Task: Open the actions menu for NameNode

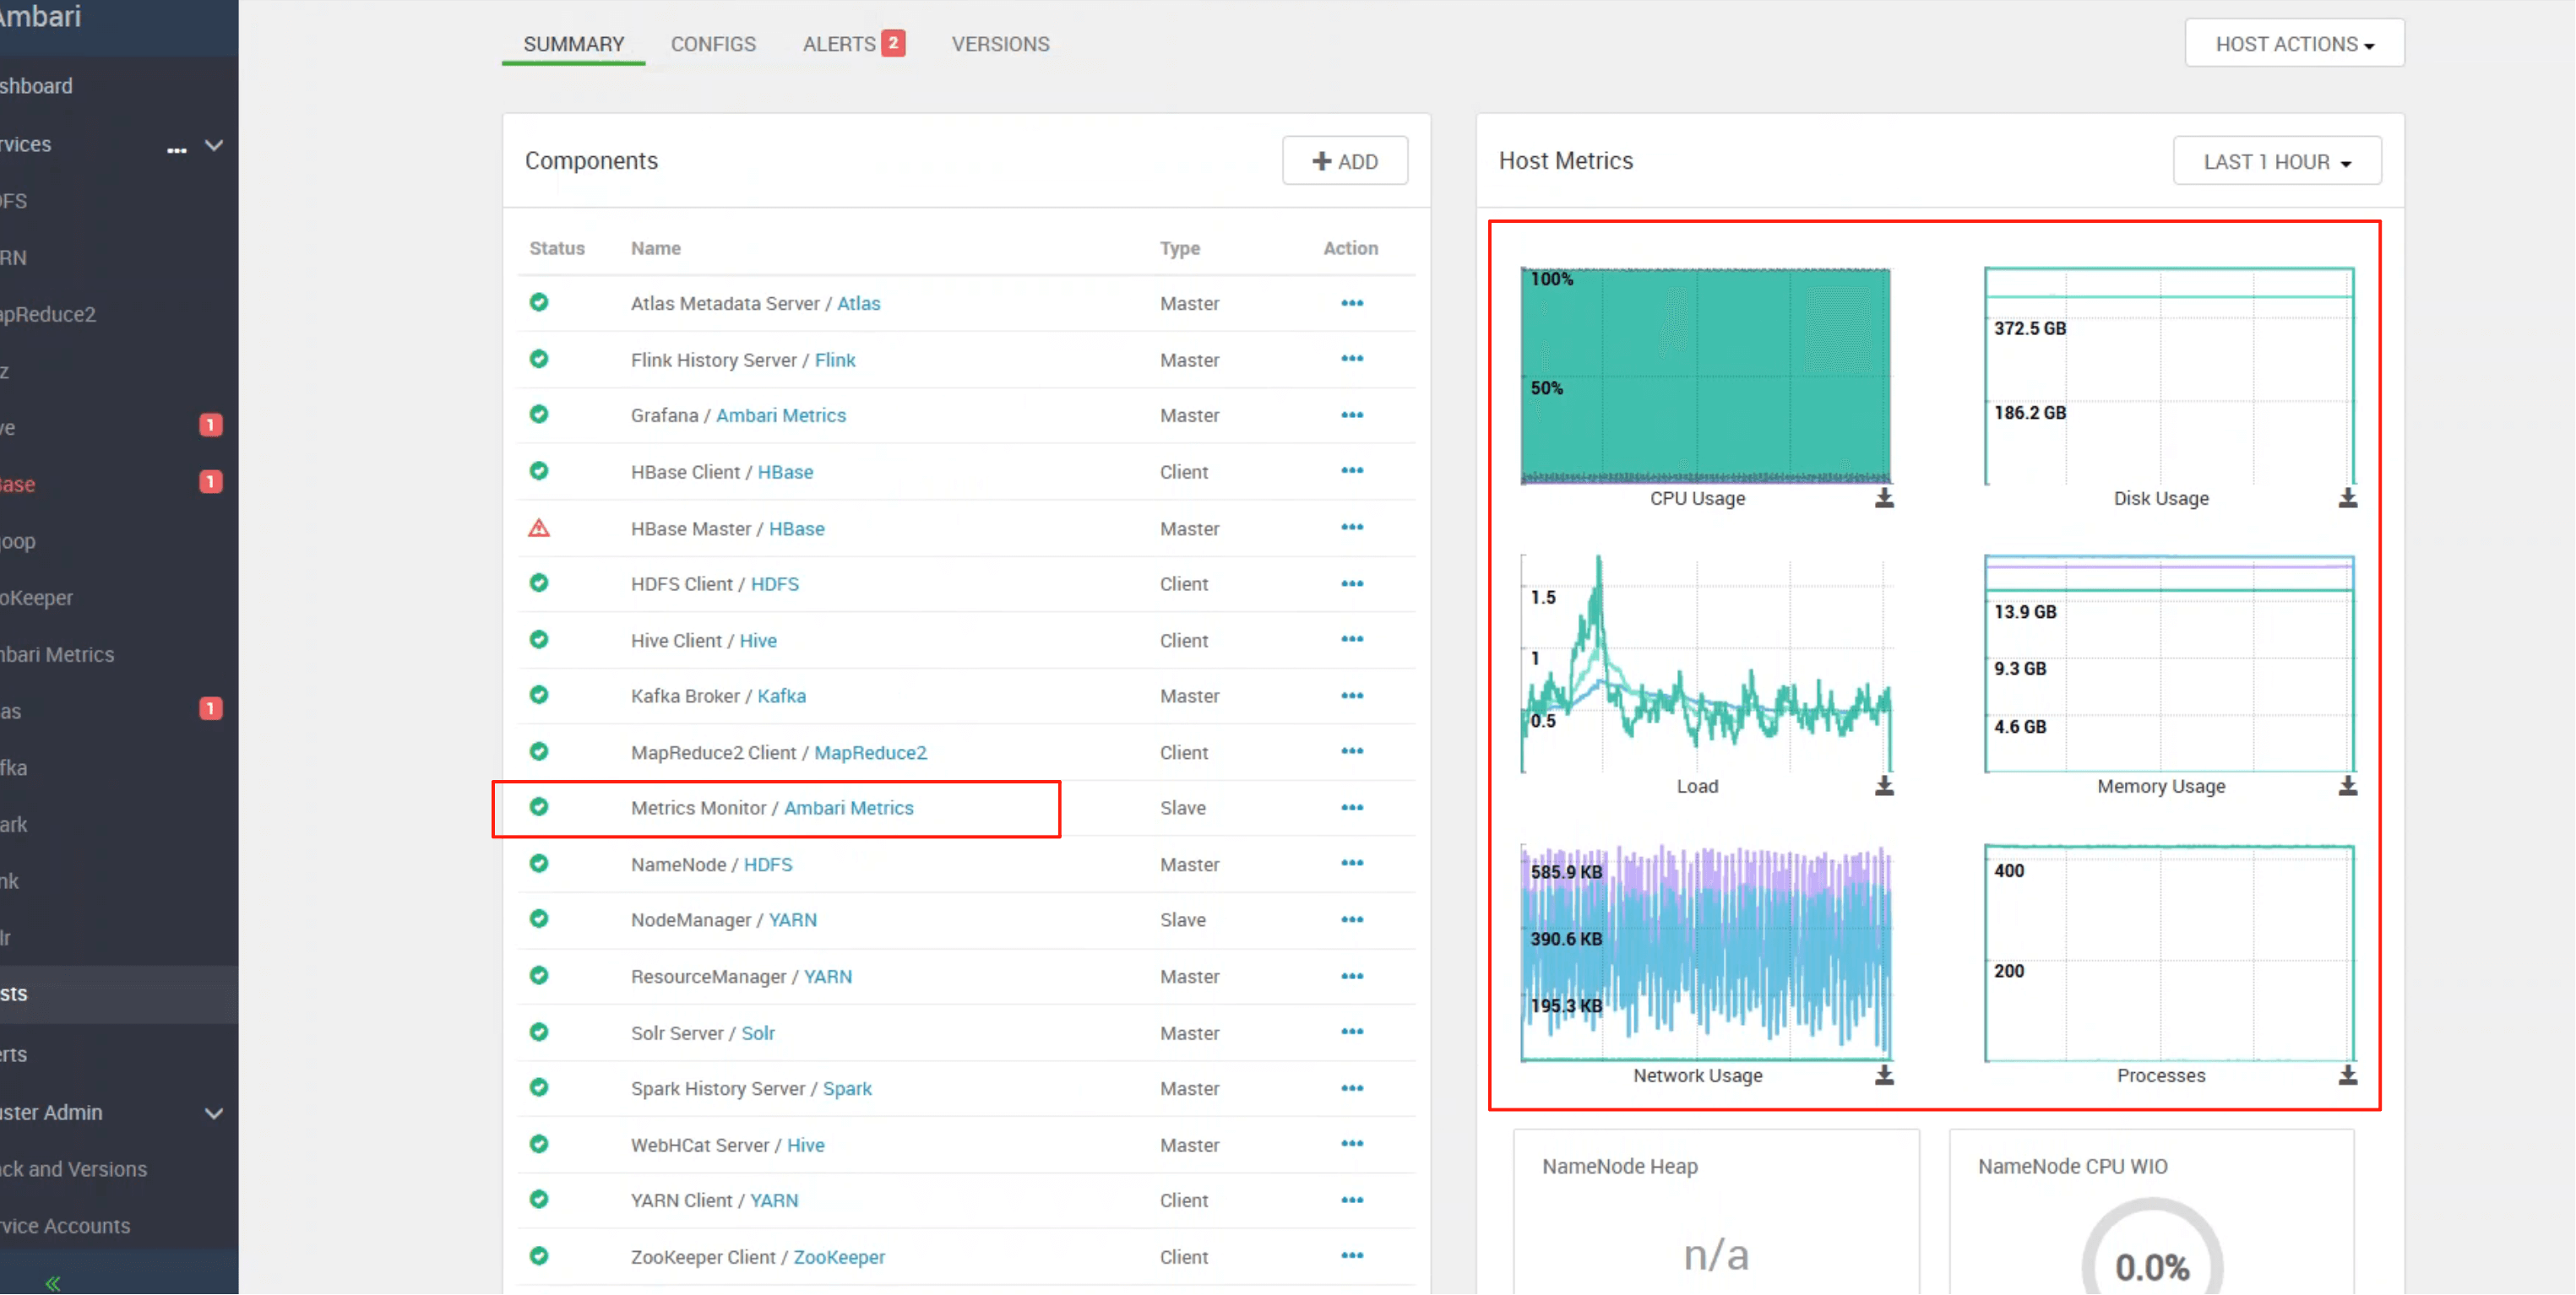Action: [1351, 864]
